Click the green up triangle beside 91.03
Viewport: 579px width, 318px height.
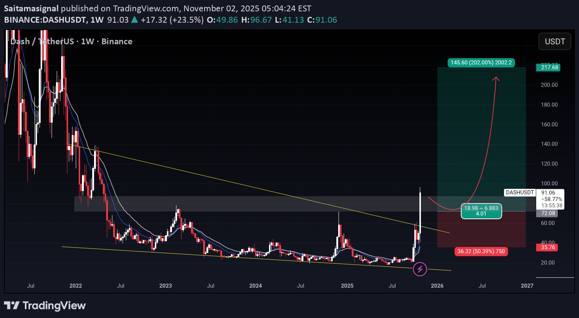tap(135, 20)
